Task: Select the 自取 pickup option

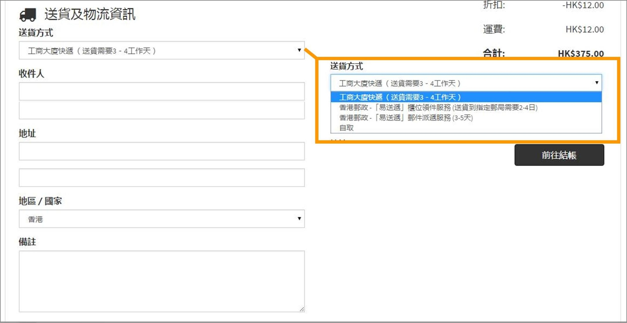Action: pyautogui.click(x=346, y=128)
